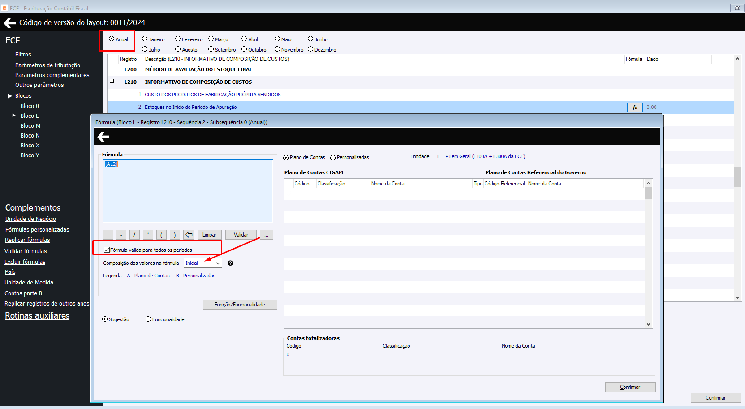The image size is (745, 409).
Task: Select Bloco N in the sidebar
Action: tap(30, 136)
